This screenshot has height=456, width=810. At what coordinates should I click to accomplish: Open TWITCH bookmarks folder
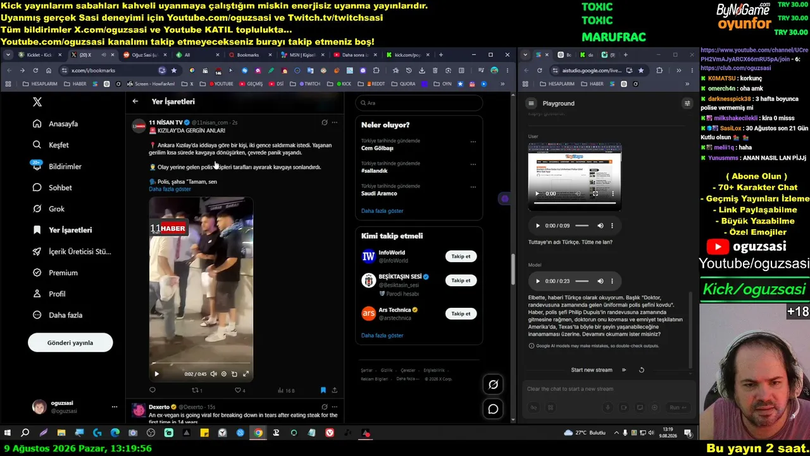pos(309,84)
